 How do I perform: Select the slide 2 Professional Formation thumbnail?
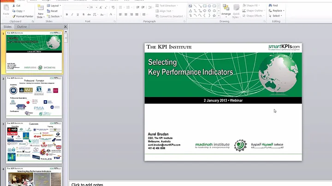[34, 97]
